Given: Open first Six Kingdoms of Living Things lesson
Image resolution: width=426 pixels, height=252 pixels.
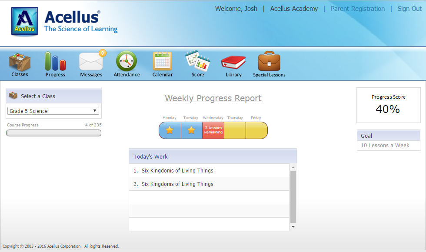Looking at the screenshot, I should tap(177, 171).
